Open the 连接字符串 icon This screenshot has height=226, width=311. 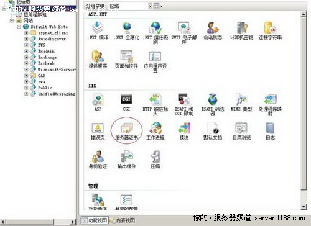(270, 31)
